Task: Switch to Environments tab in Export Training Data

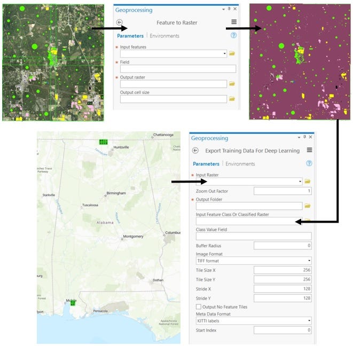Action: pos(240,164)
